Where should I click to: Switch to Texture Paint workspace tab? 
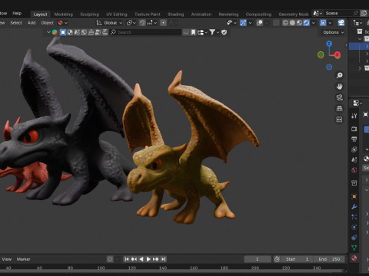(148, 15)
